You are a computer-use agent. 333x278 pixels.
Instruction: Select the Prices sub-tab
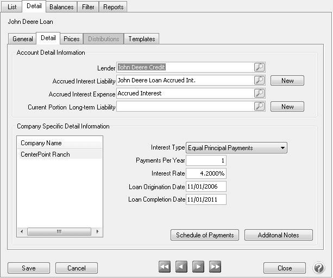coord(71,39)
